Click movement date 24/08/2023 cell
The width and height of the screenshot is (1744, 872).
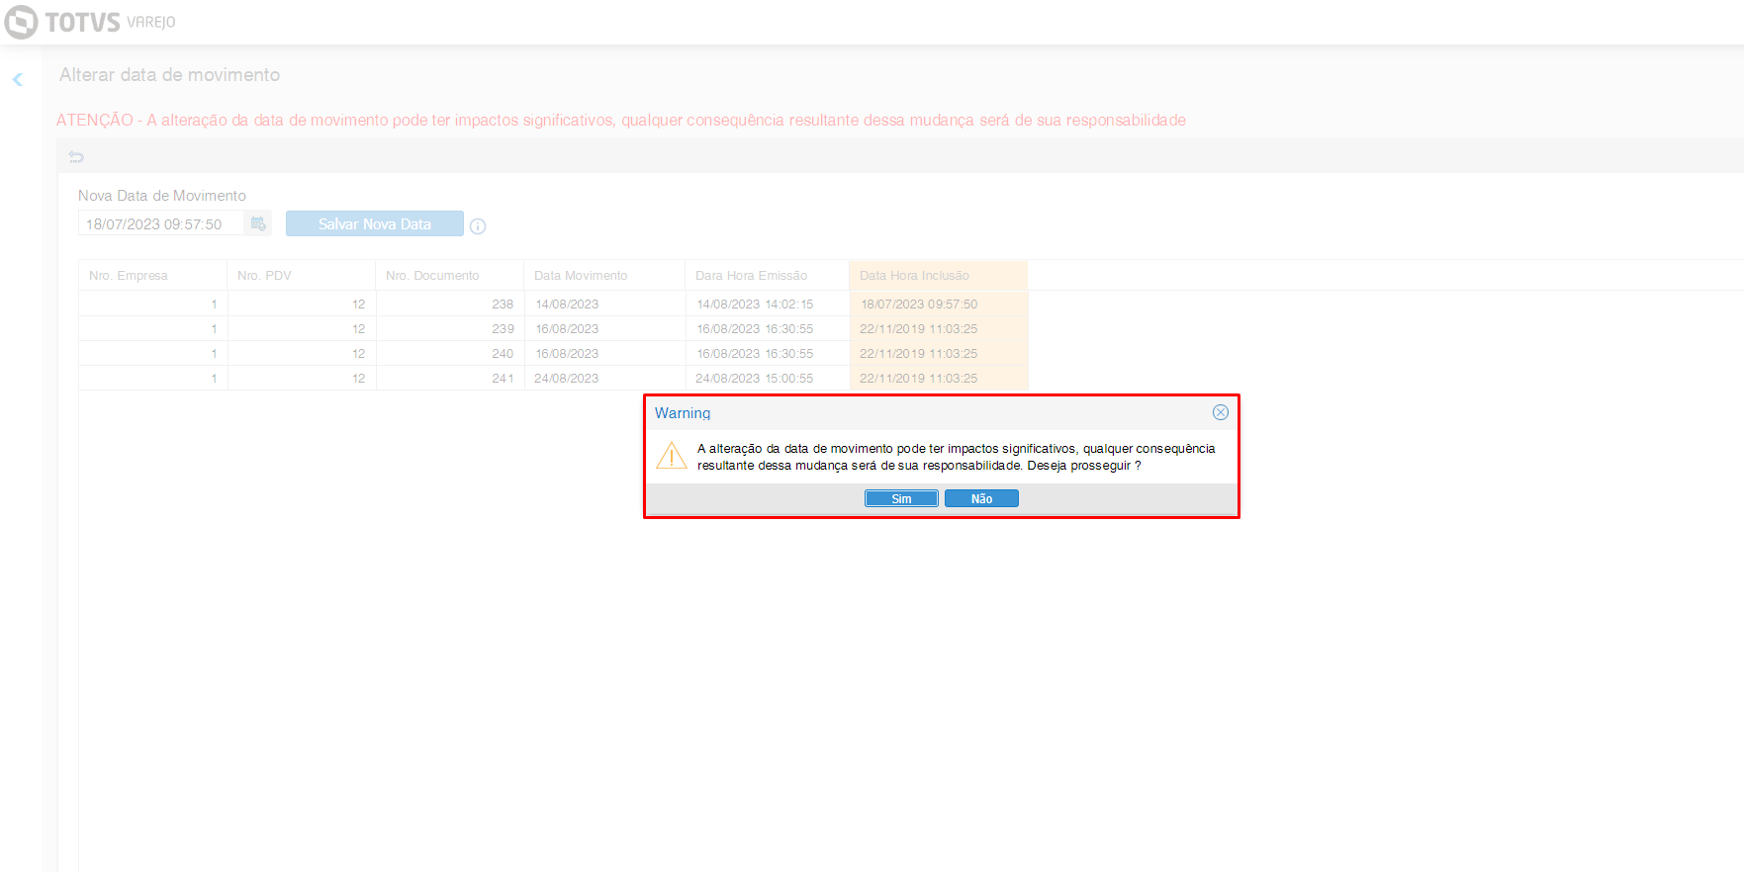tap(605, 378)
